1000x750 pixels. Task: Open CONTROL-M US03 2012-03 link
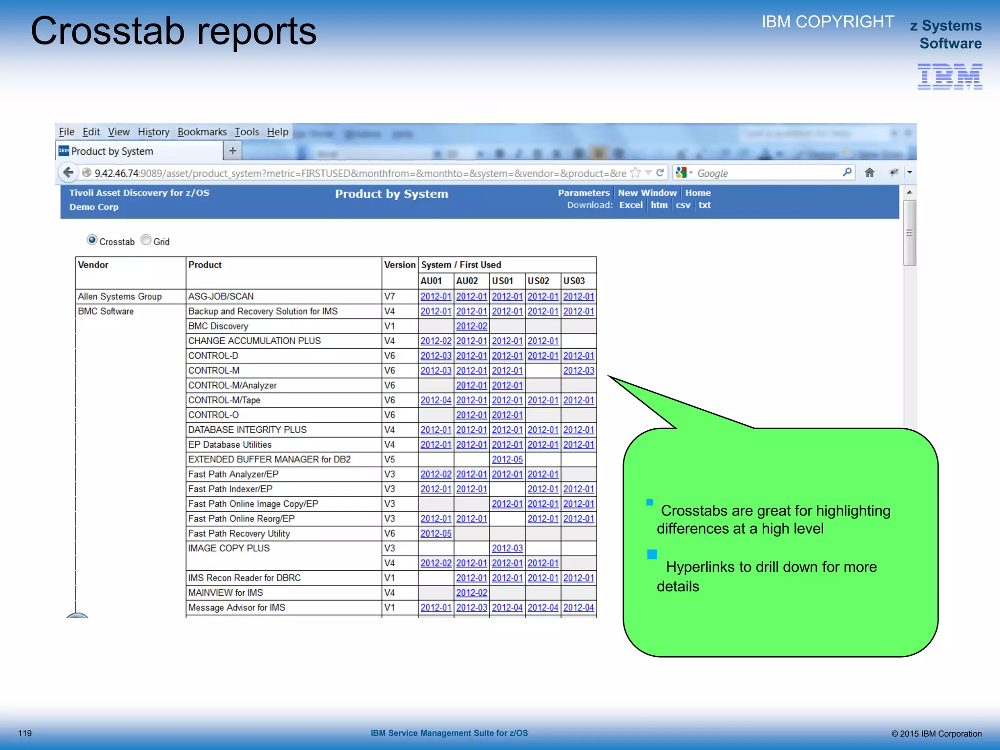click(x=578, y=371)
